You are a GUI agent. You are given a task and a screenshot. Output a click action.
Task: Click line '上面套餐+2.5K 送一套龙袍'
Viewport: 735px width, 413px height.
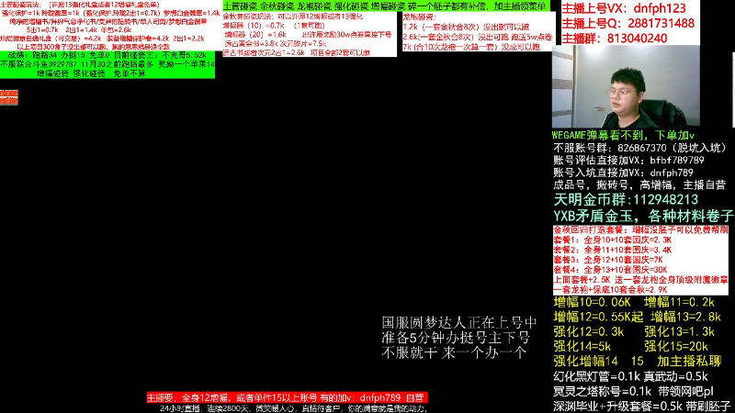coord(640,280)
